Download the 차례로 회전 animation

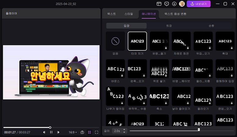pos(188,48)
